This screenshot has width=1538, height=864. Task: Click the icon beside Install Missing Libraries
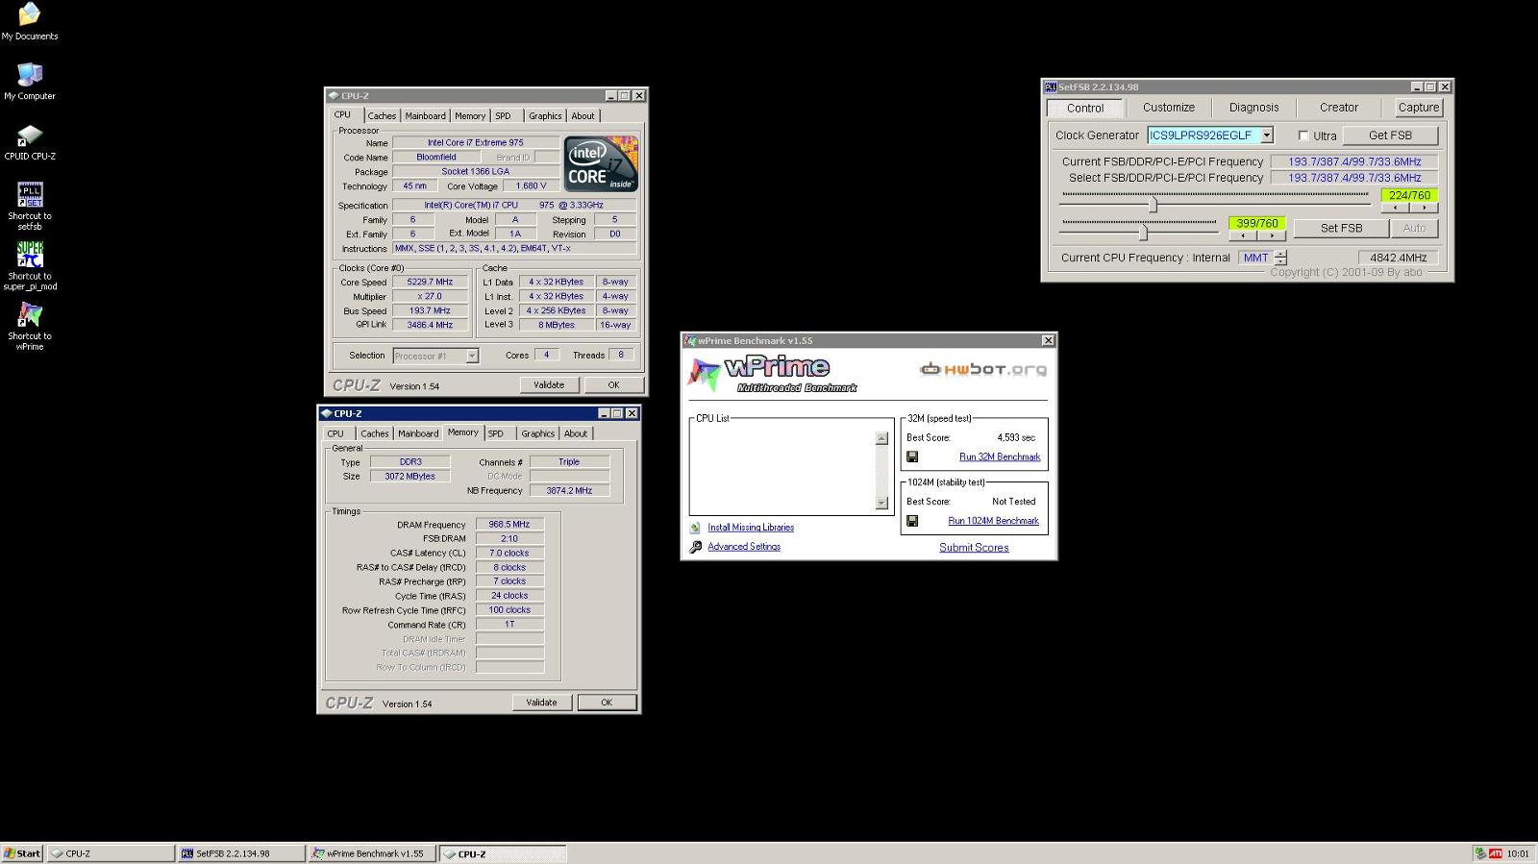(695, 528)
